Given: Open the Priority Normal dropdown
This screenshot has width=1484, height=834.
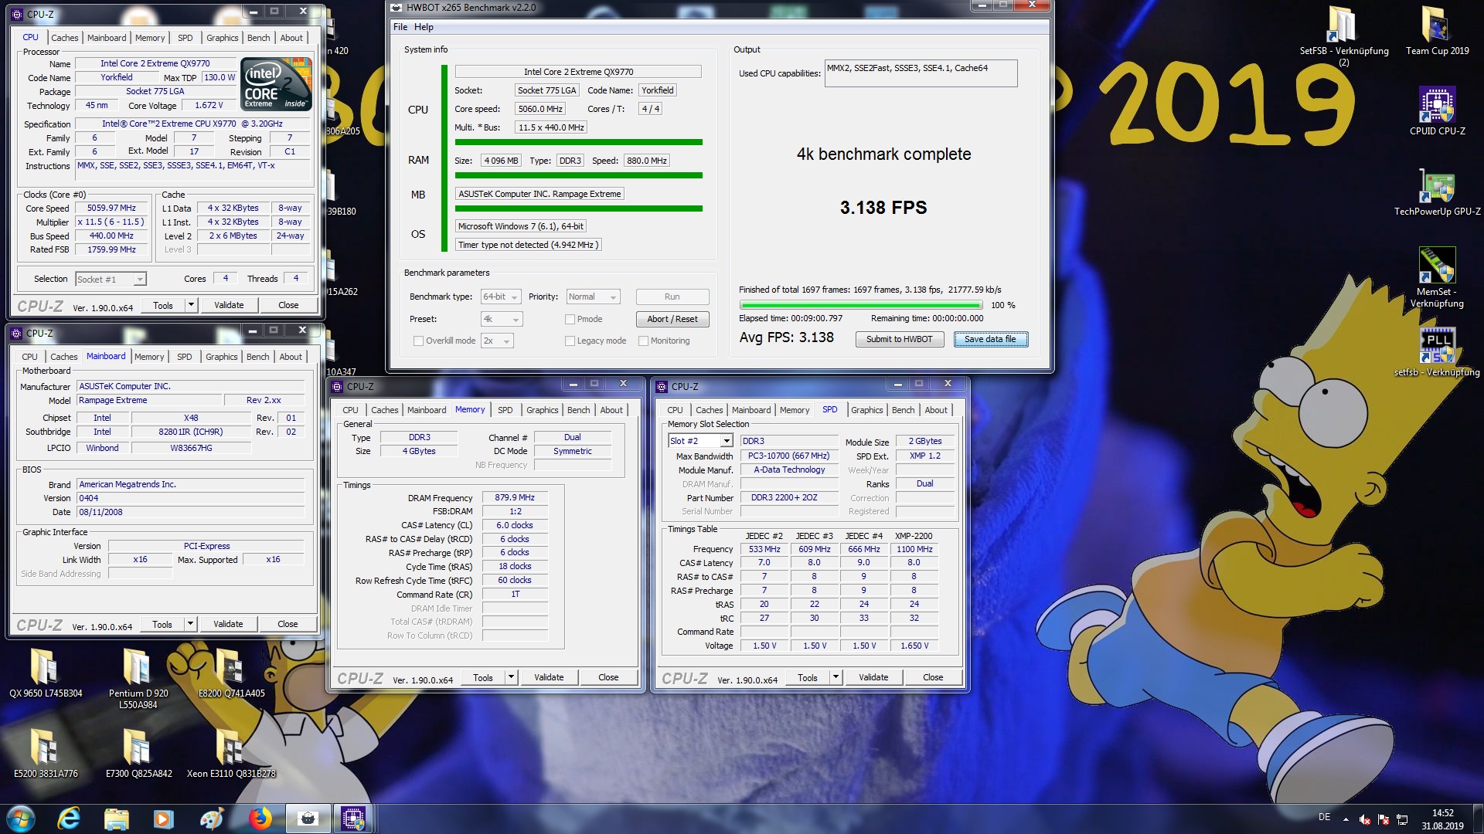Looking at the screenshot, I should pyautogui.click(x=593, y=297).
